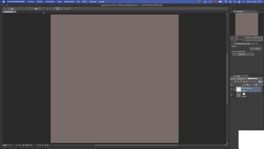Click the open file folder icon
The image size is (264, 149).
(x=12, y=9)
